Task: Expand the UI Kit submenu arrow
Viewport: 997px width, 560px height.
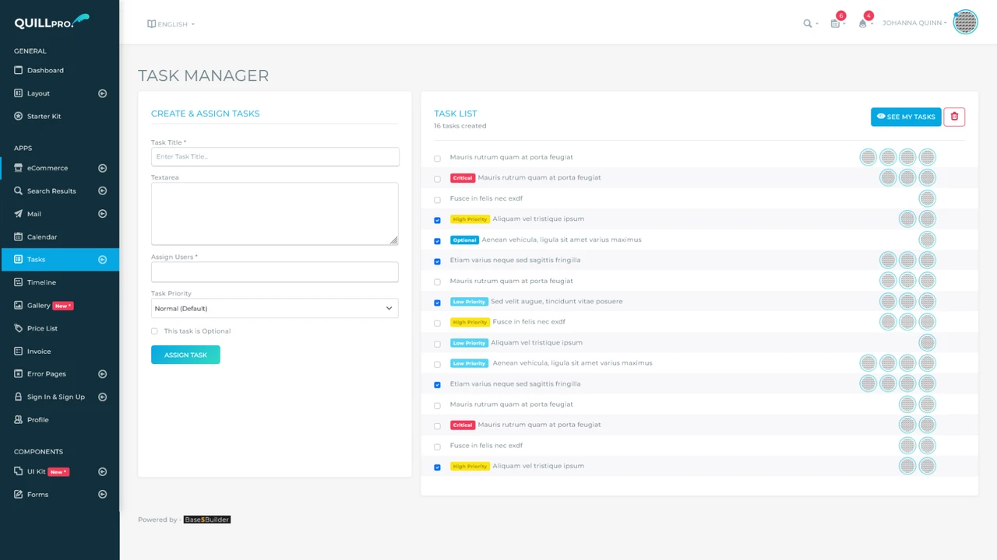Action: (x=102, y=471)
